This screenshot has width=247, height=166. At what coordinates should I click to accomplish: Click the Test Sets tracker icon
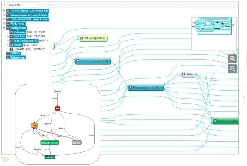pos(11,37)
